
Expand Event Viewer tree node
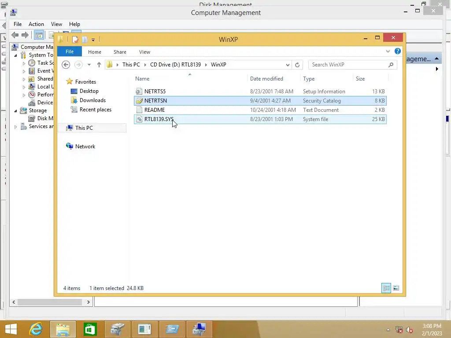tap(24, 71)
